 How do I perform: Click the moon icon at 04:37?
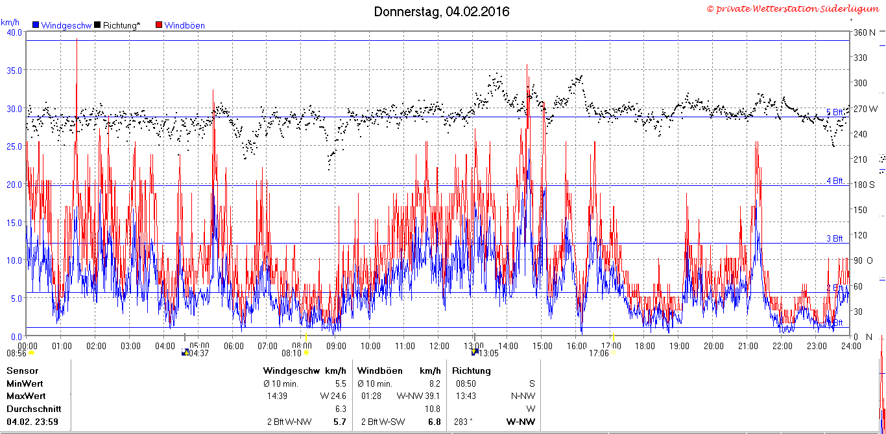click(185, 353)
